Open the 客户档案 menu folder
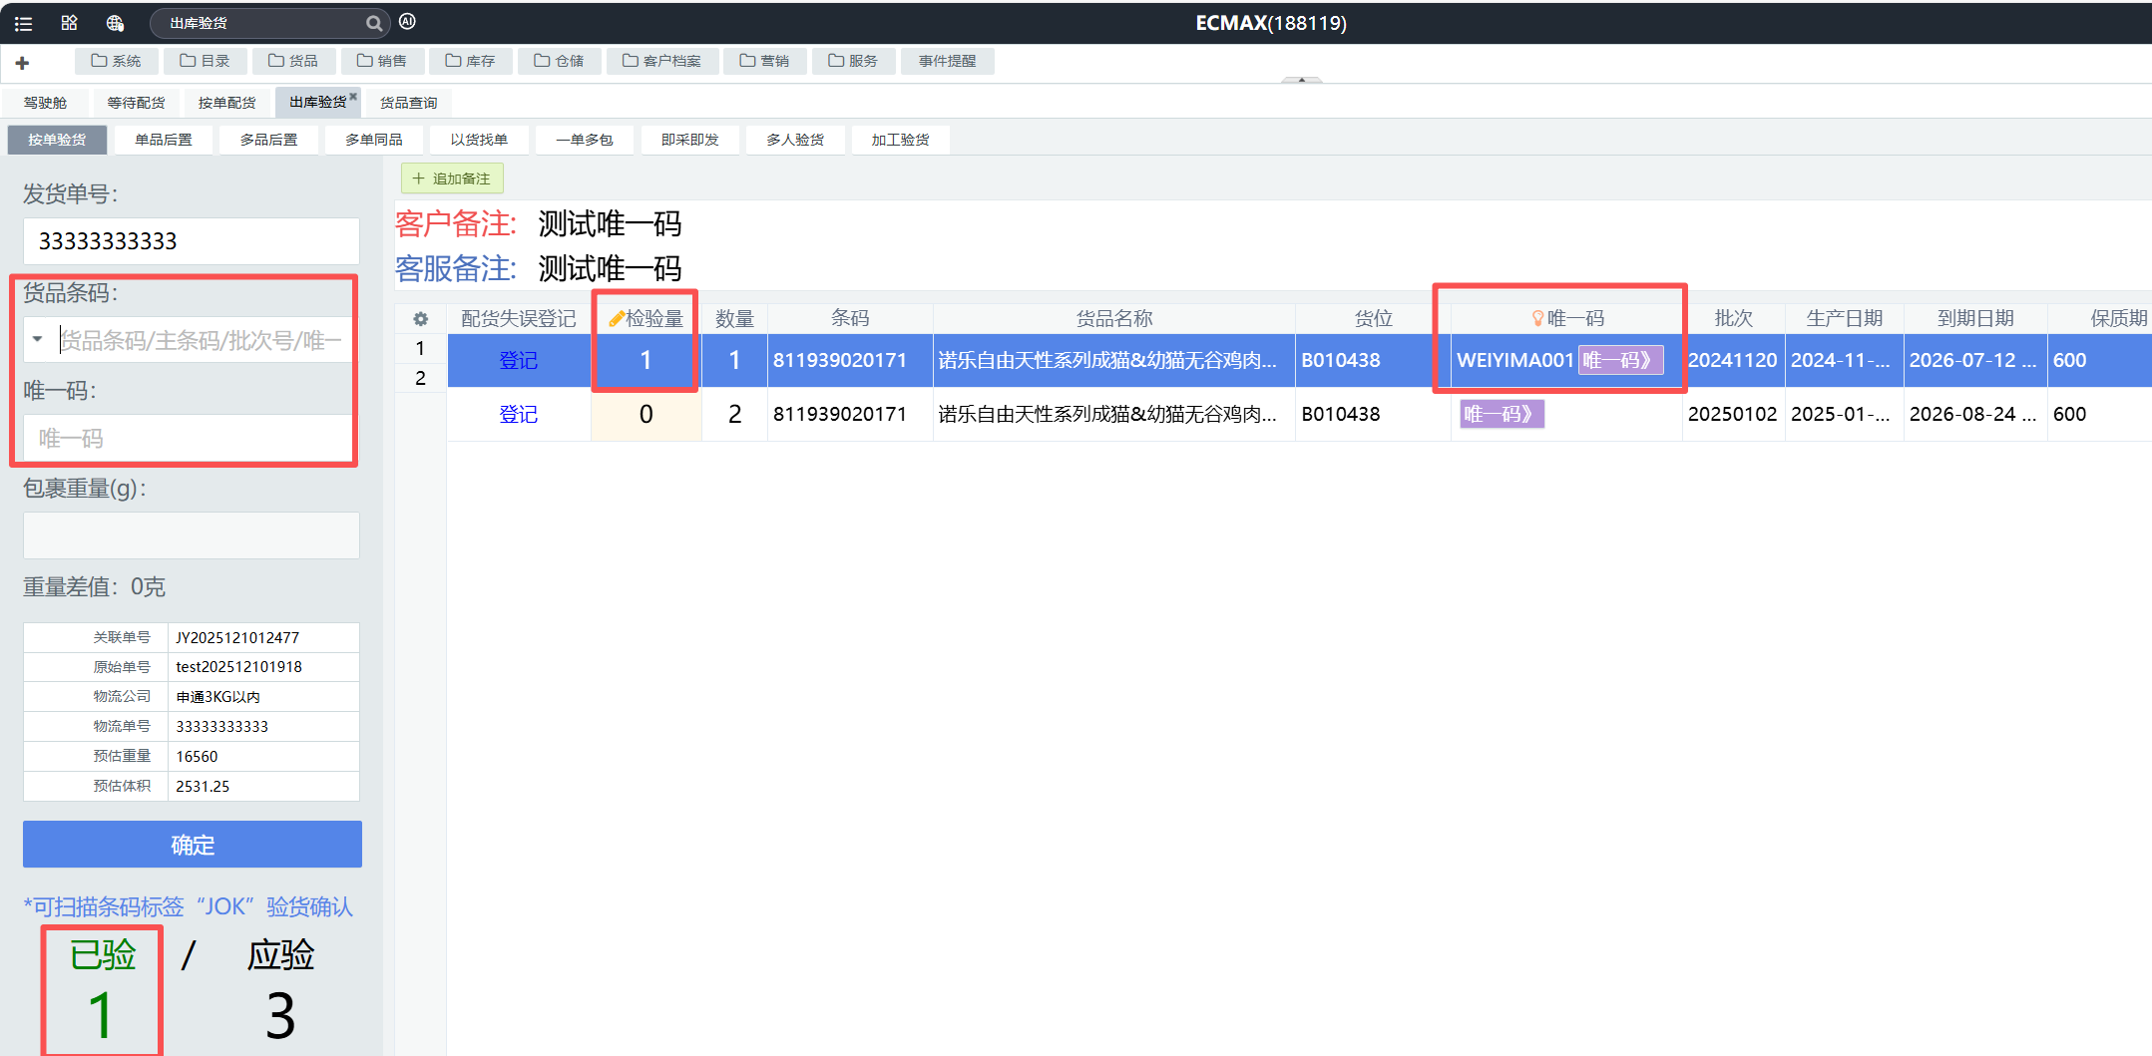Viewport: 2152px width, 1056px height. click(x=661, y=61)
